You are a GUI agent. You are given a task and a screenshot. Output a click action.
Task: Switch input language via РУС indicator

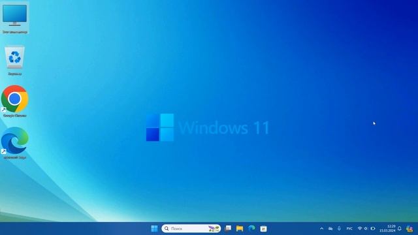click(x=349, y=228)
